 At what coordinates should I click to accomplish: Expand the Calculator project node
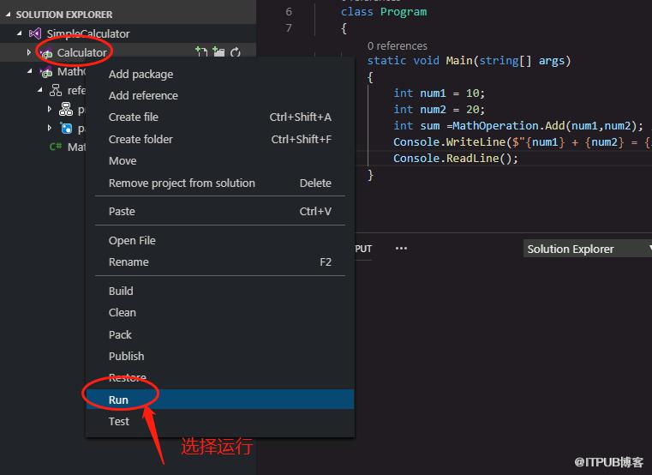click(28, 52)
